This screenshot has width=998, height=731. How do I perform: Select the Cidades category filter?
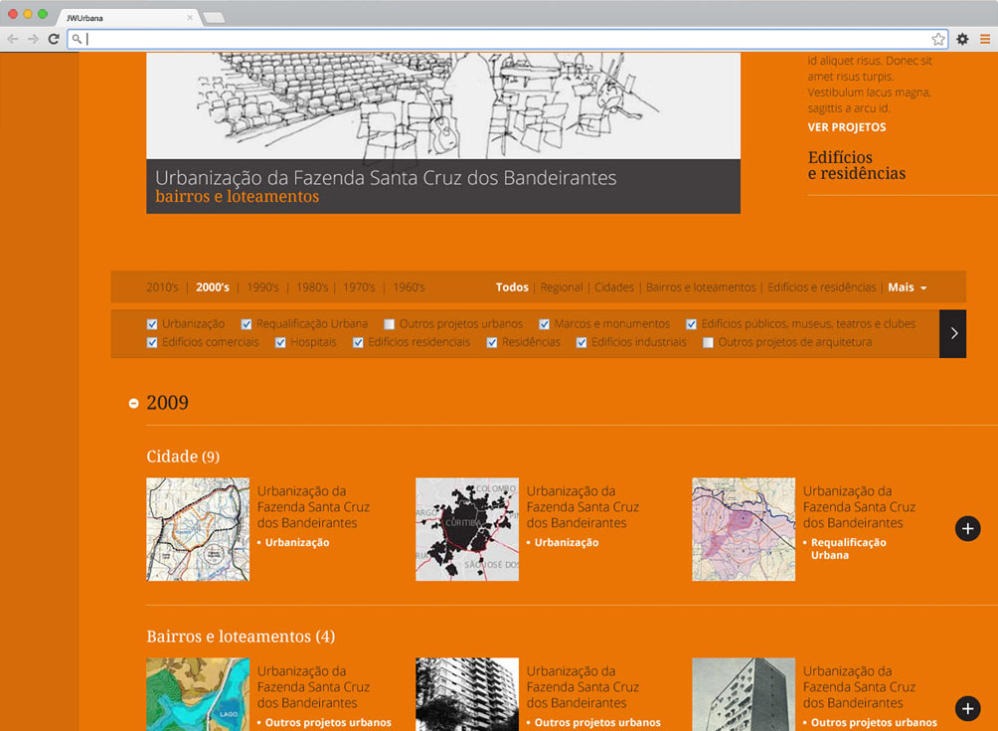(613, 287)
